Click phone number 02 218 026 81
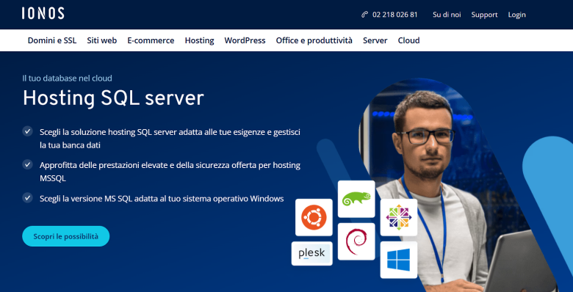 point(394,15)
